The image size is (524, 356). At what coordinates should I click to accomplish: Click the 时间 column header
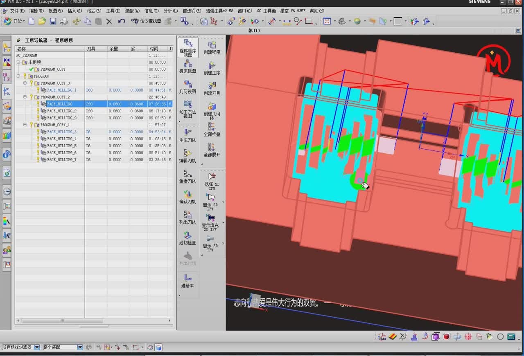158,49
